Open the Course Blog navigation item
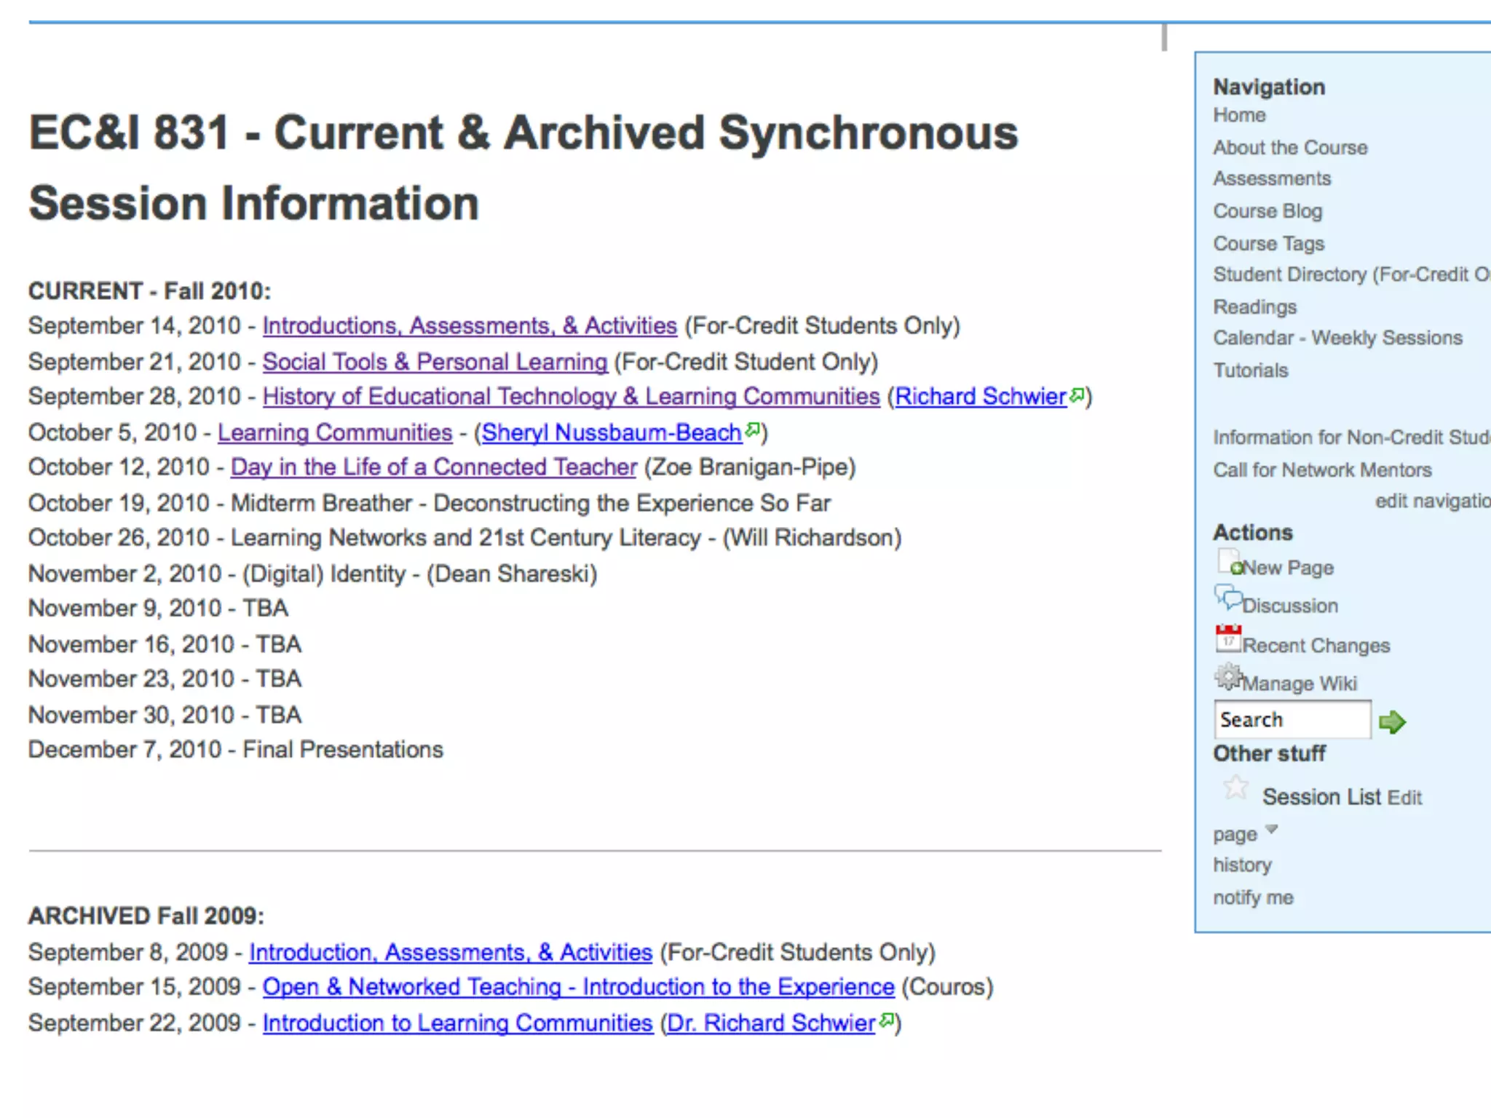This screenshot has height=1118, width=1491. click(x=1267, y=211)
